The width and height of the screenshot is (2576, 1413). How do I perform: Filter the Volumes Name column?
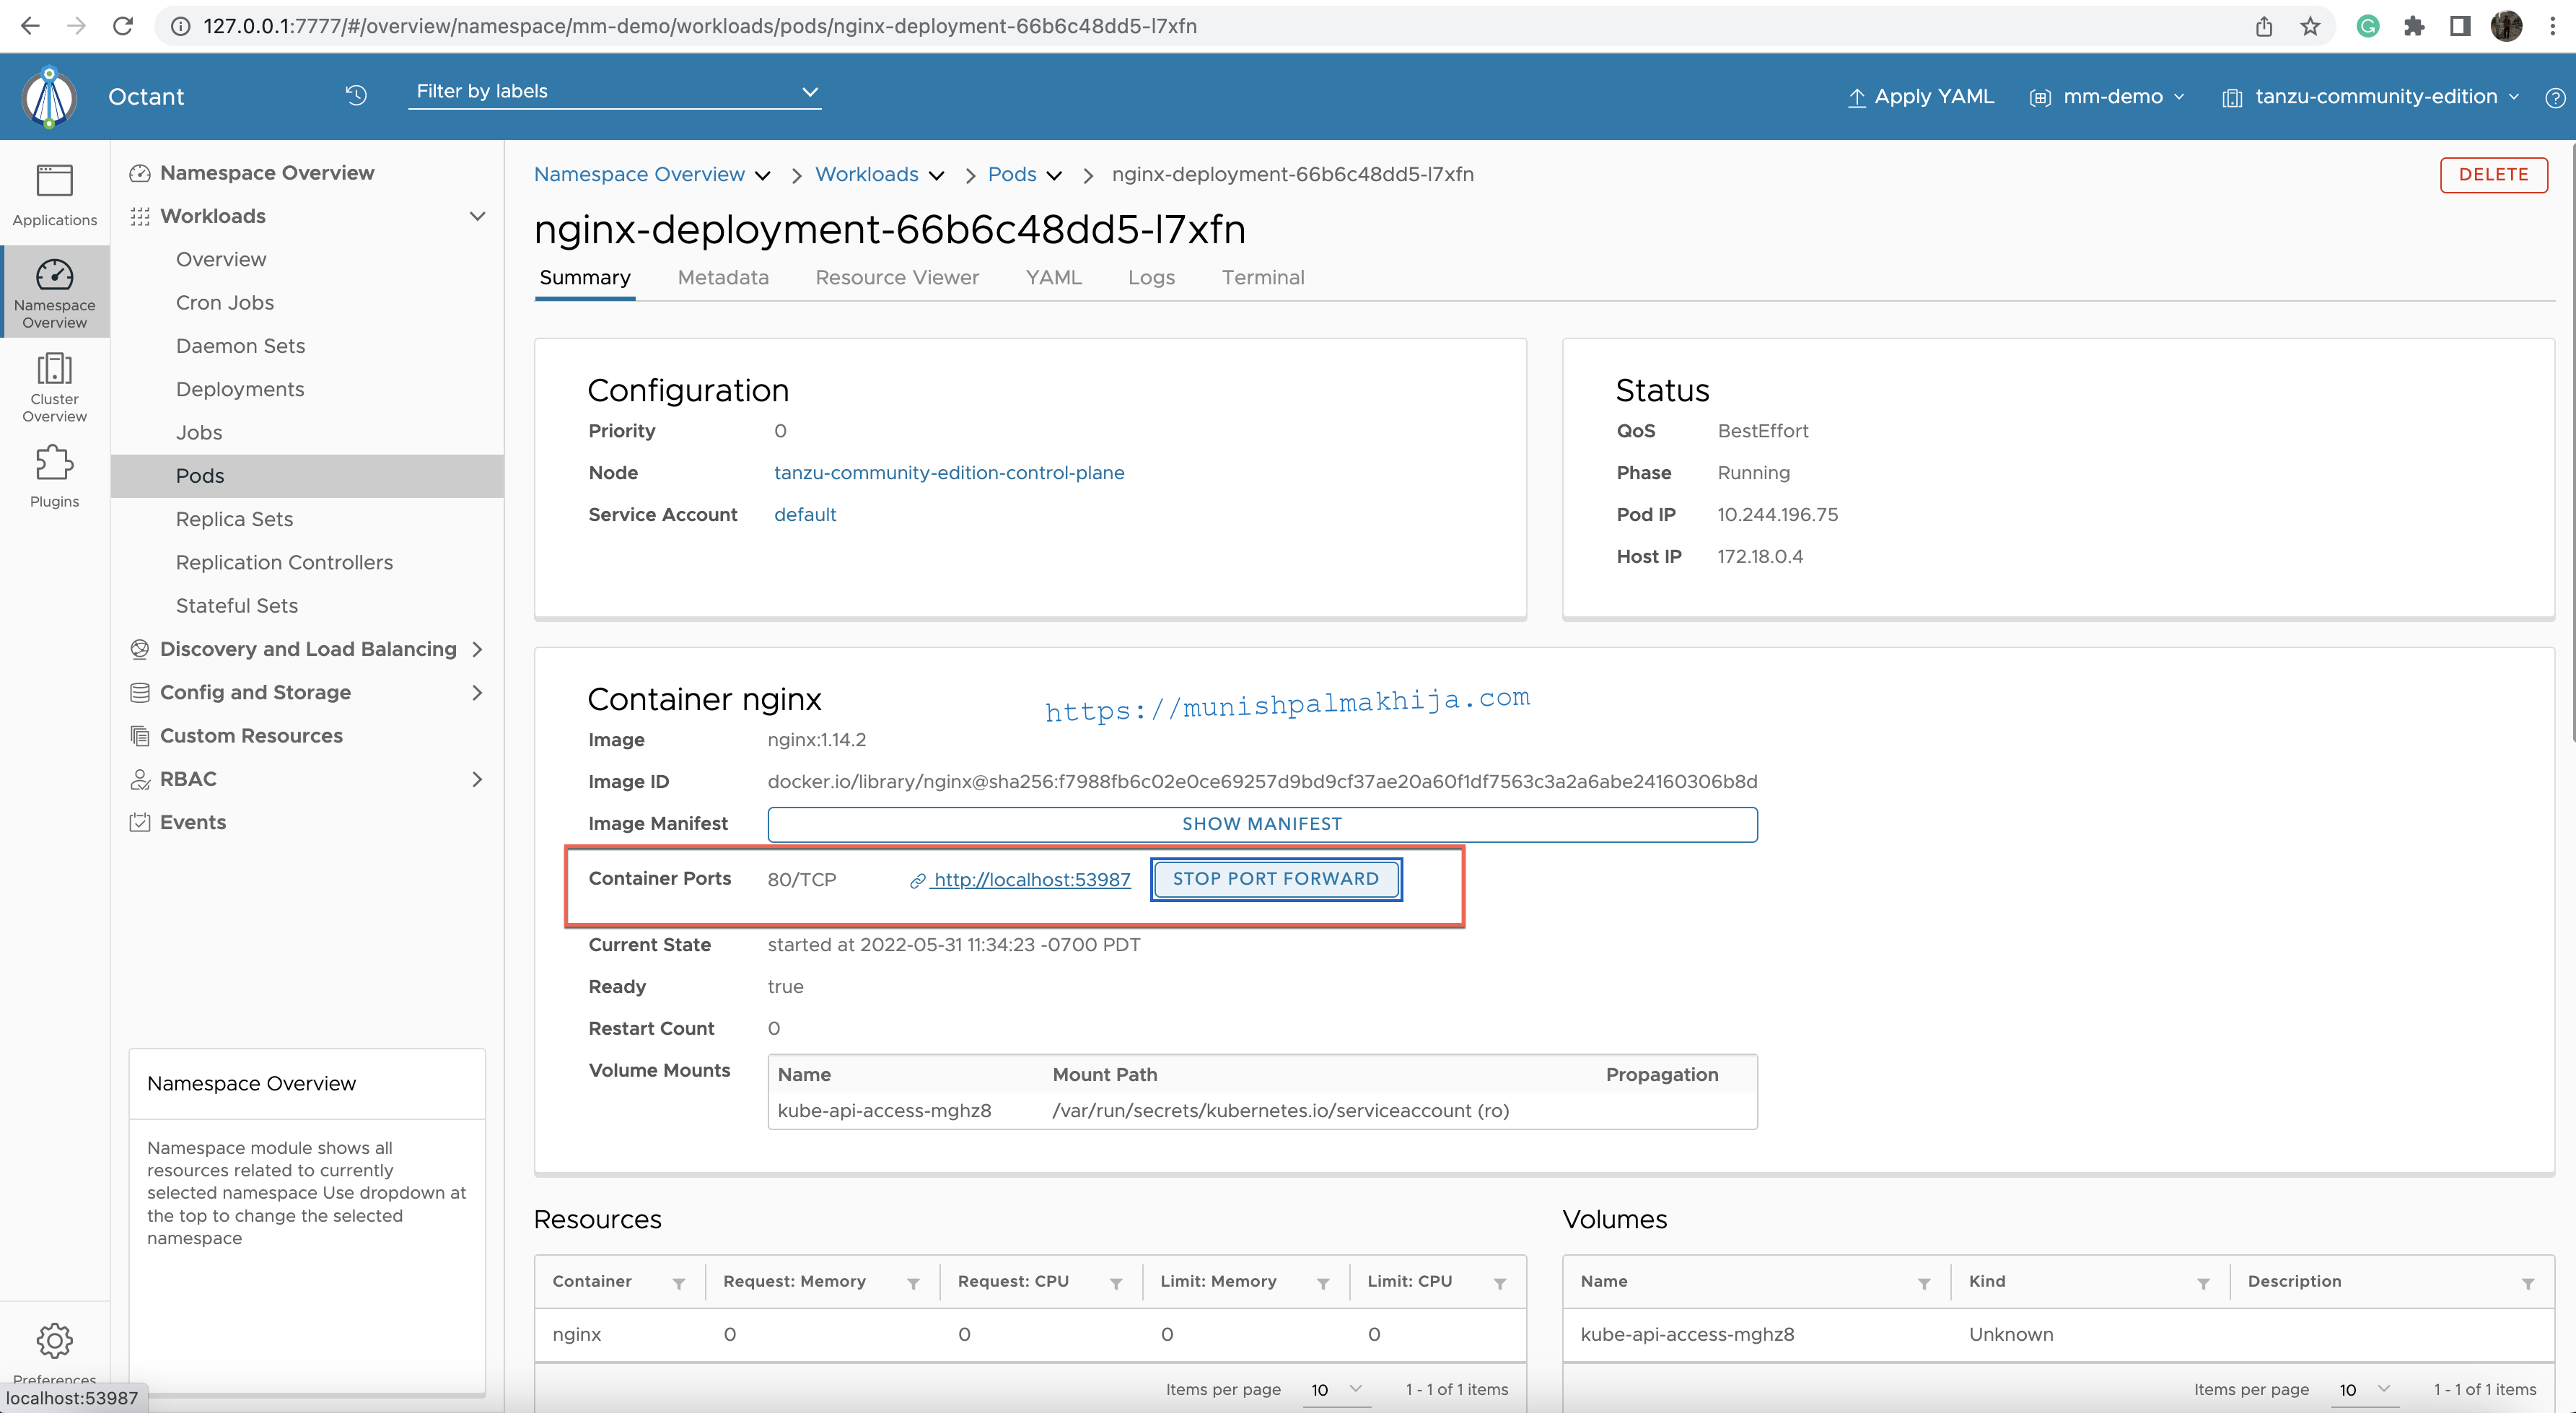[1924, 1283]
